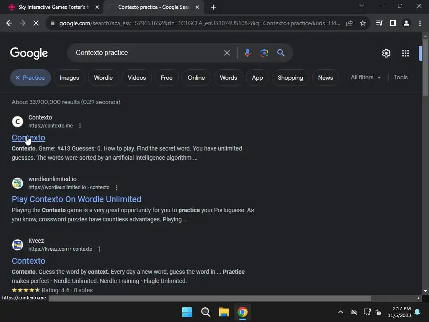Click the scroll right arrow
Image resolution: width=429 pixels, height=322 pixels.
(419, 298)
